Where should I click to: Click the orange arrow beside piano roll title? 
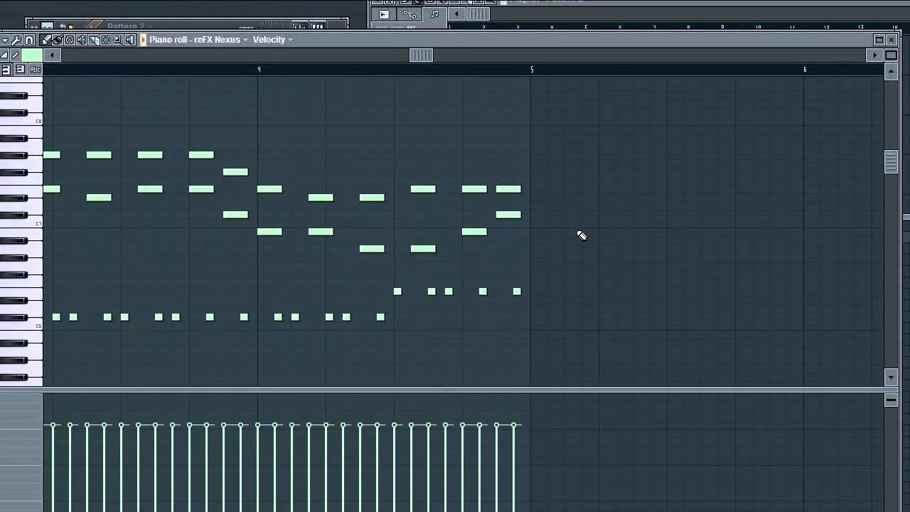tap(143, 40)
